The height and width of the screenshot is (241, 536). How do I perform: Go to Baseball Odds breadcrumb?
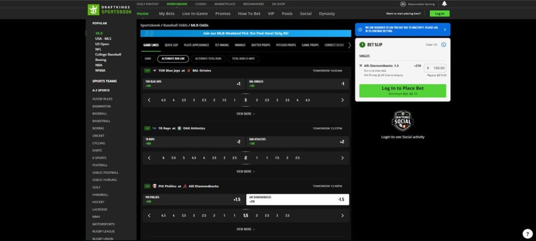coord(175,25)
